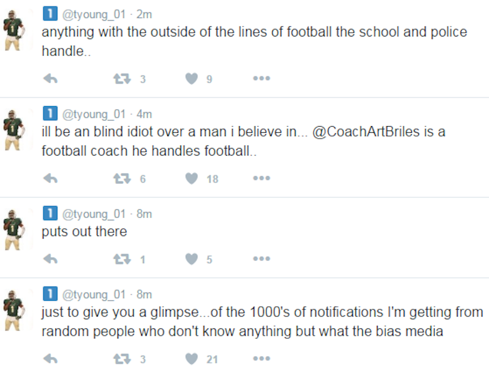
Task: Retweet the "puts out there" tweet
Action: pyautogui.click(x=122, y=259)
